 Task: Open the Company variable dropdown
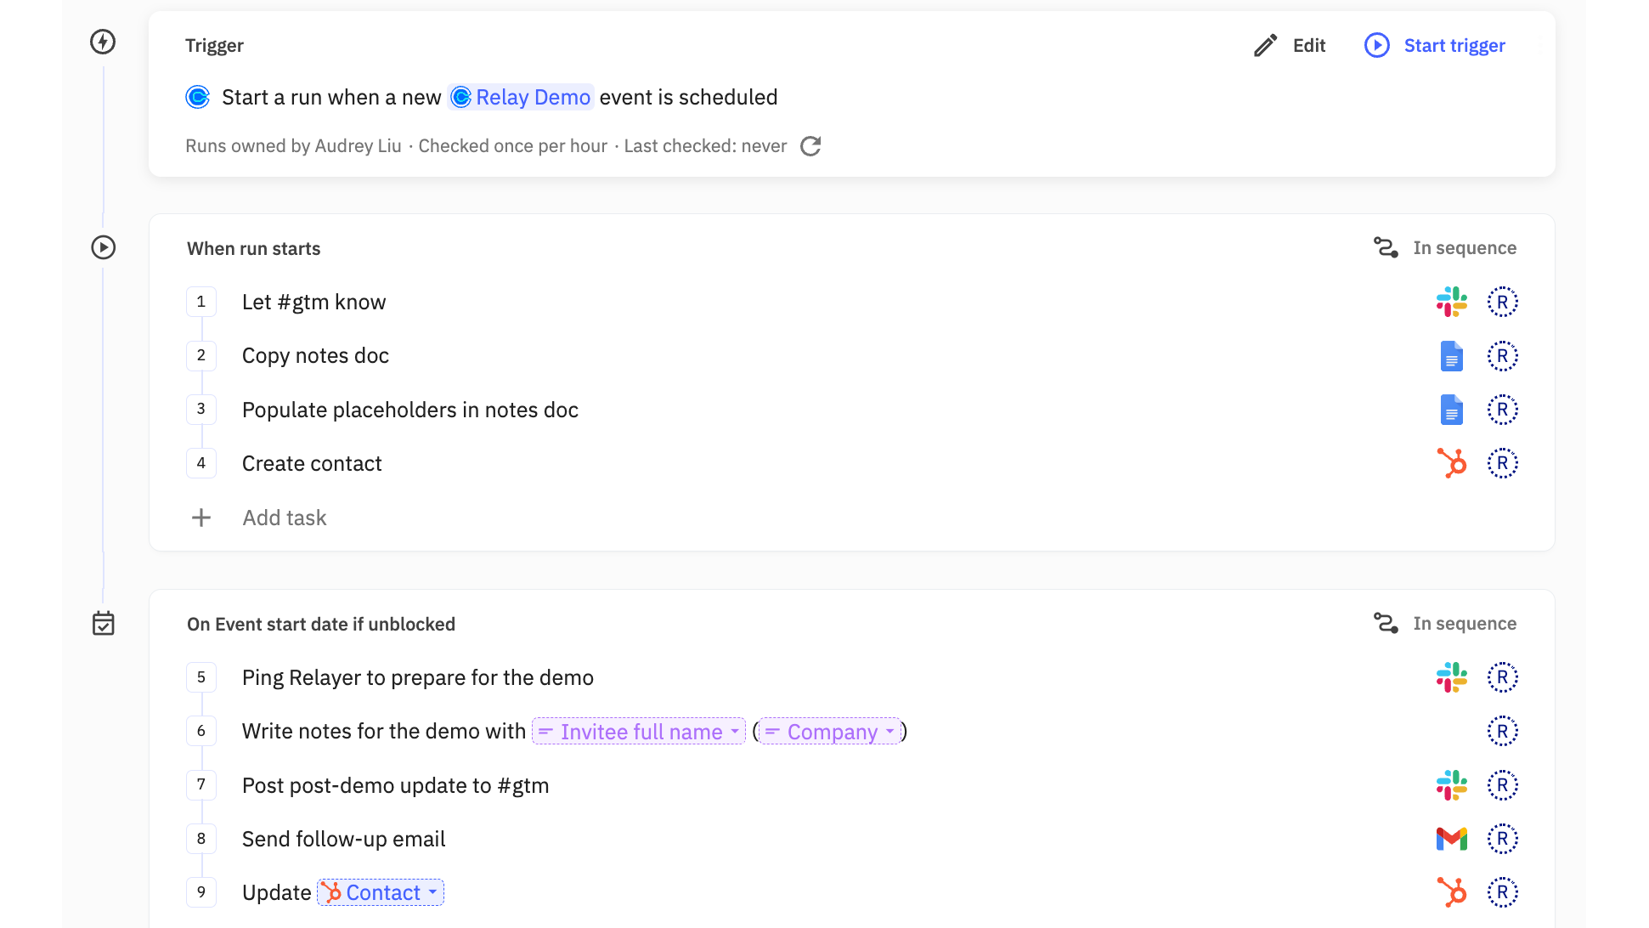pos(830,732)
